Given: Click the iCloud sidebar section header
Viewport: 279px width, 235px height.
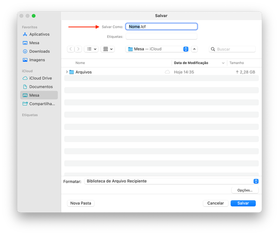Looking at the screenshot, I should point(27,71).
